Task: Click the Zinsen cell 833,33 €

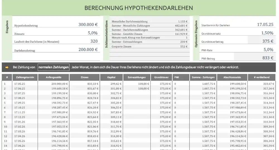Action: click(x=93, y=84)
